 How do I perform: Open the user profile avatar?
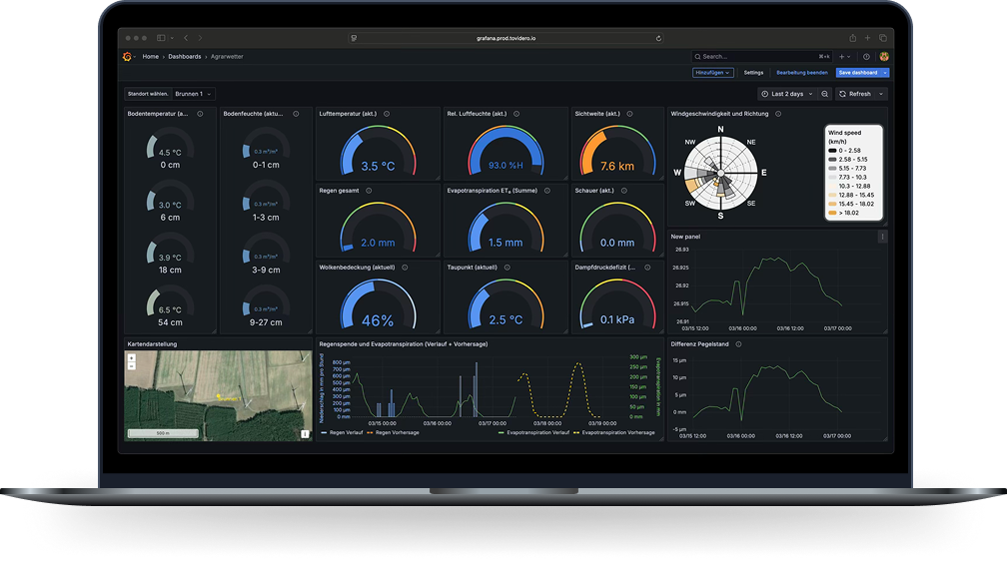884,57
